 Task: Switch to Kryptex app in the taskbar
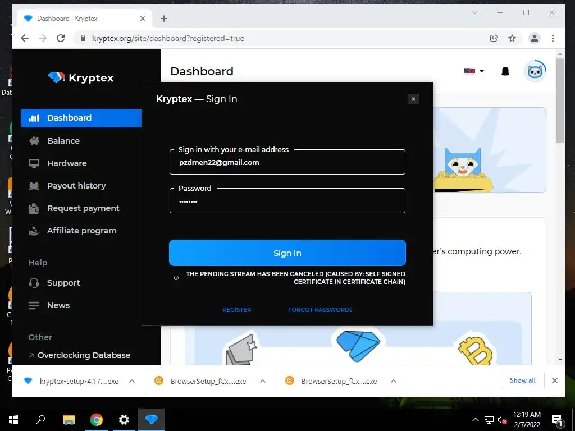(x=152, y=420)
